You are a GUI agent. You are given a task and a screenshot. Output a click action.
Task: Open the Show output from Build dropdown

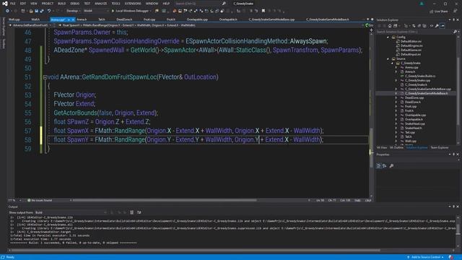[71, 212]
